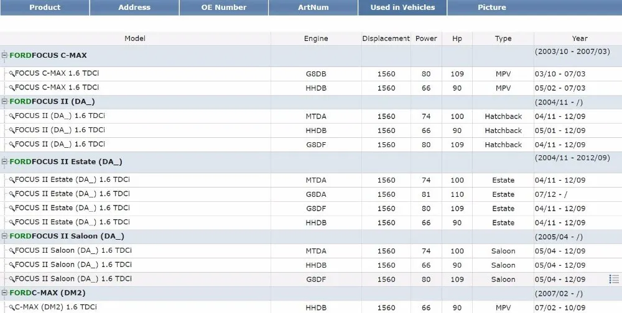Switch to the Address tab

click(134, 7)
